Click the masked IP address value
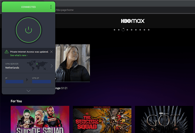 14,81
